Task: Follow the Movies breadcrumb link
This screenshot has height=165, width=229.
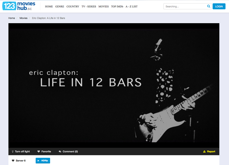Action: pos(23,18)
